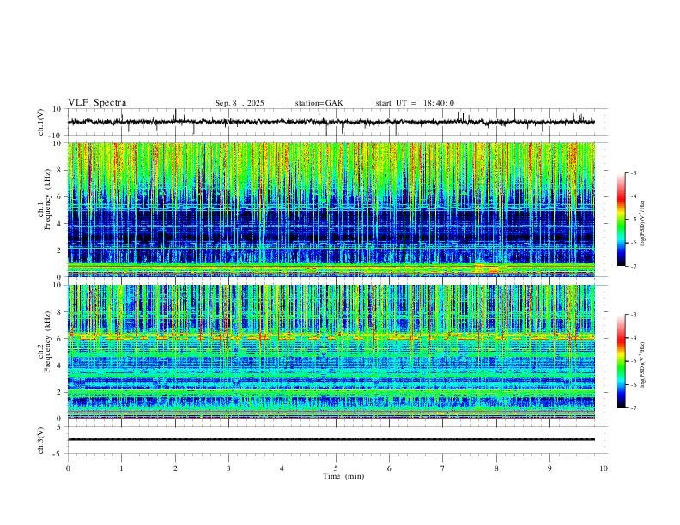Click the "-4" label on ch.2 colorbar
Image resolution: width=680 pixels, height=525 pixels.
coord(634,337)
